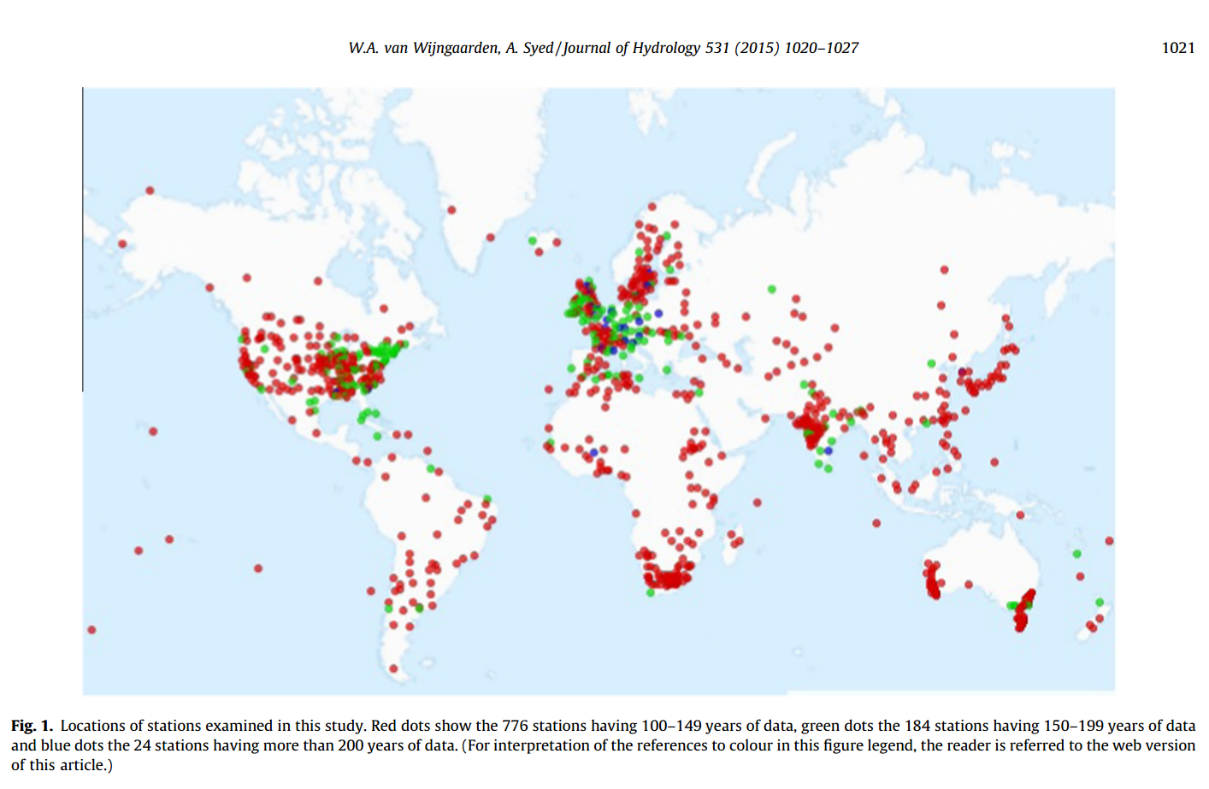Viewport: 1209px width, 789px height.
Task: Select red dot on Greenland's east coast
Action: (491, 238)
